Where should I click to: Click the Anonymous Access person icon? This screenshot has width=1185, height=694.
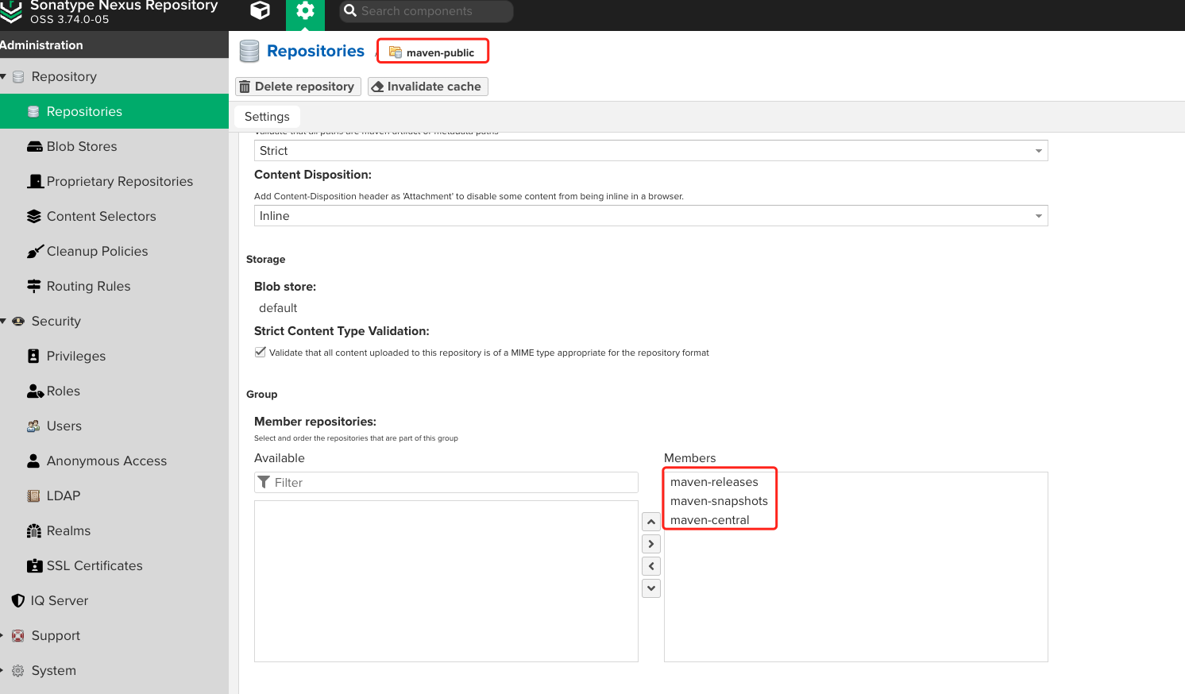tap(33, 461)
